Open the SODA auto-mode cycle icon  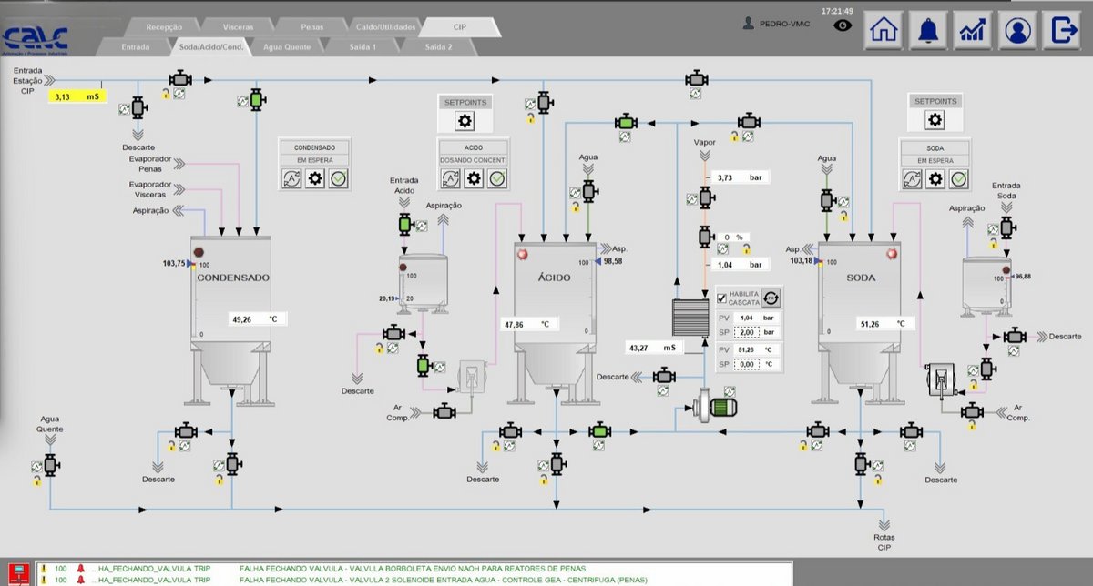coord(911,178)
